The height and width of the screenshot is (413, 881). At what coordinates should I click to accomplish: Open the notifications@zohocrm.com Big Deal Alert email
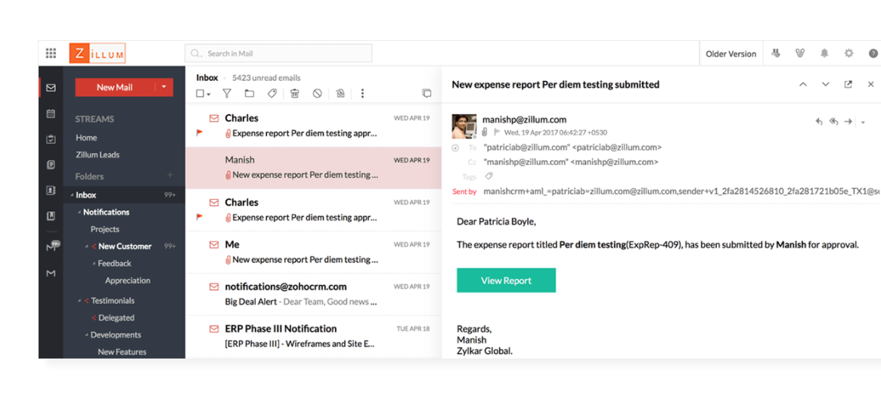pyautogui.click(x=313, y=294)
